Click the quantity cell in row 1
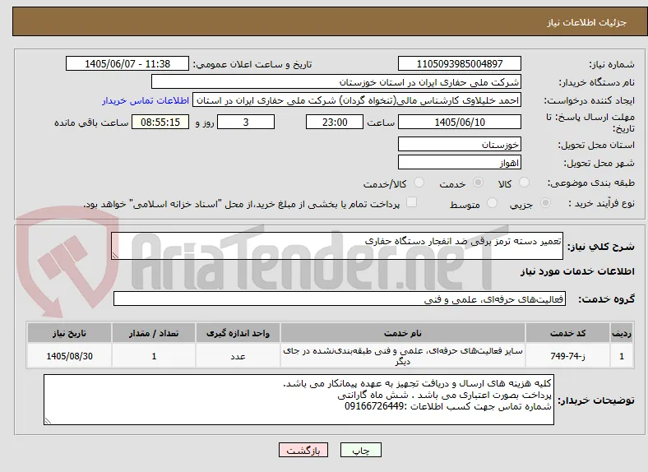Image resolution: width=648 pixels, height=472 pixels. point(154,355)
